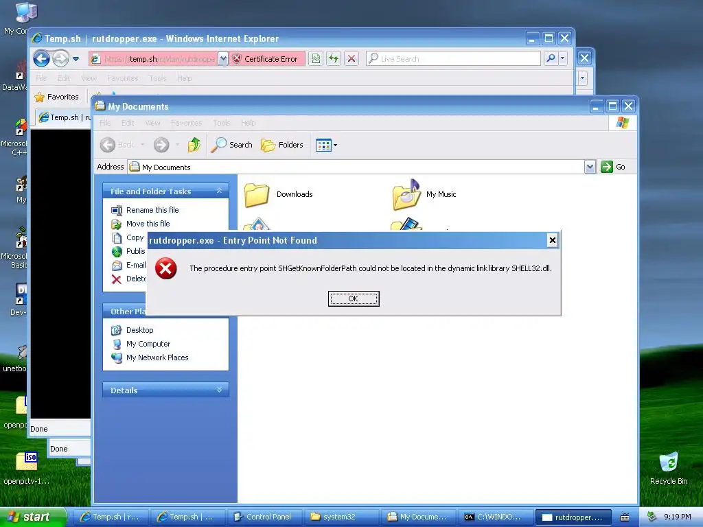Expand the Internet Explorer address dropdown
The height and width of the screenshot is (527, 703).
(x=223, y=59)
